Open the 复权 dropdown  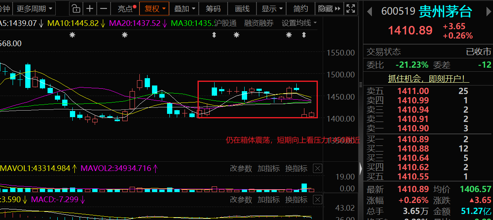point(155,8)
